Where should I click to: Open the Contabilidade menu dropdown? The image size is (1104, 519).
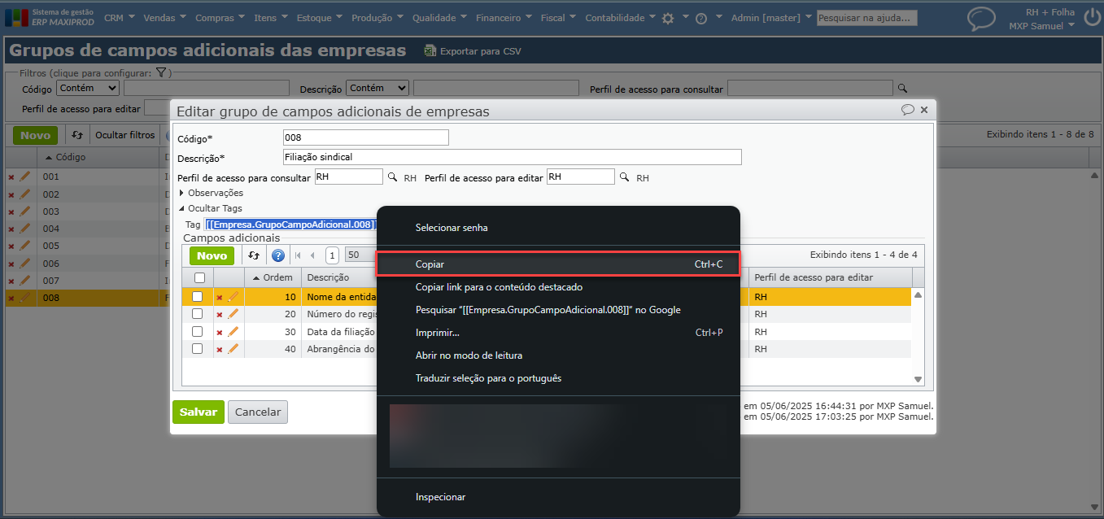(620, 17)
